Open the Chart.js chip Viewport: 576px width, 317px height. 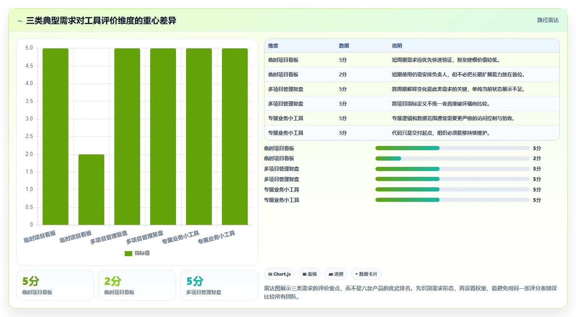(279, 274)
